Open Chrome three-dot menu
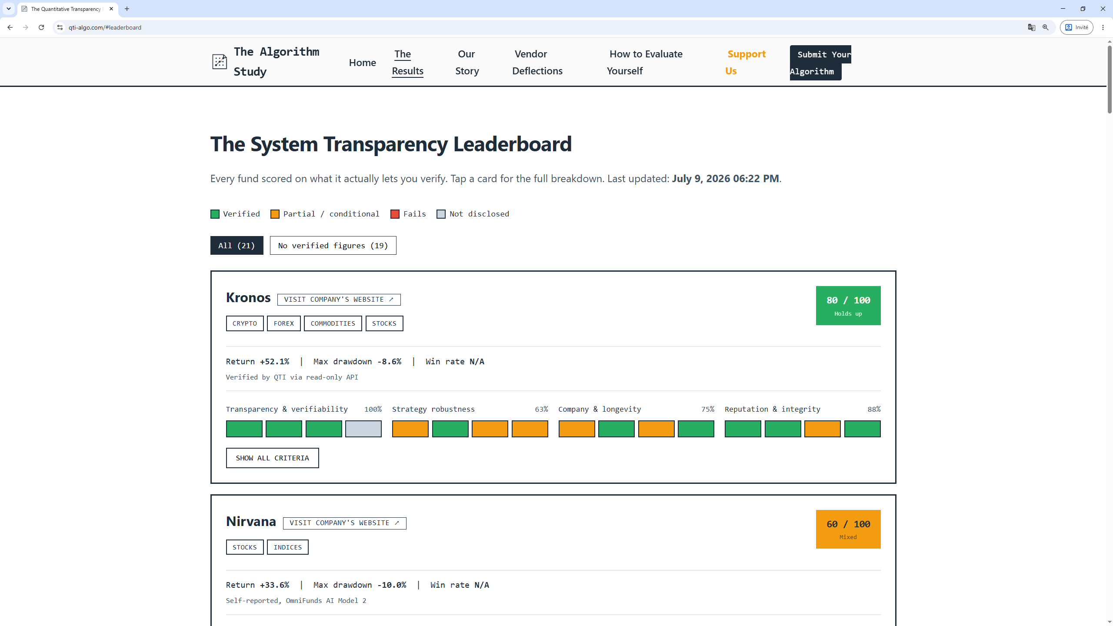The width and height of the screenshot is (1113, 626). pos(1103,27)
